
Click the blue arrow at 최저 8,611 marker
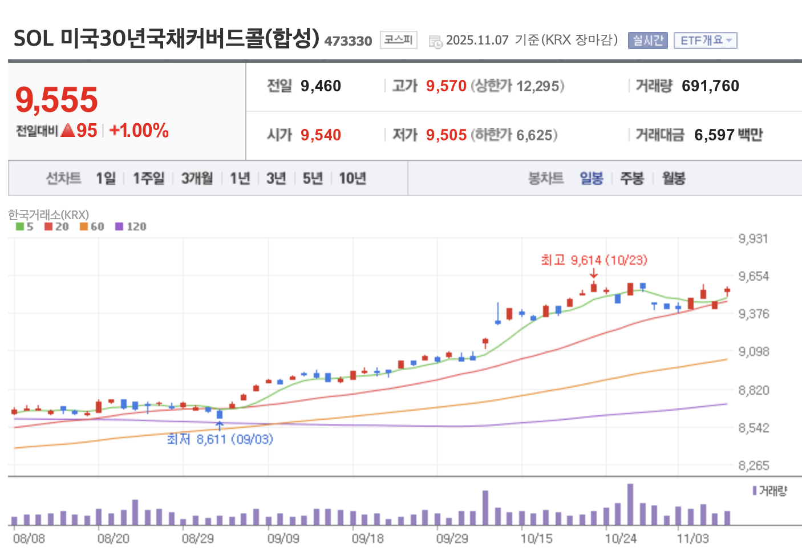coord(220,425)
